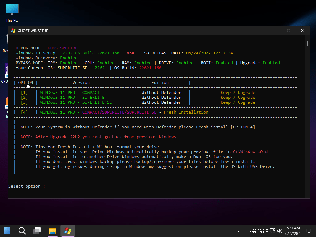The width and height of the screenshot is (316, 237).
Task: Click the taskbar clock showing 6:37 AM
Action: [293, 231]
